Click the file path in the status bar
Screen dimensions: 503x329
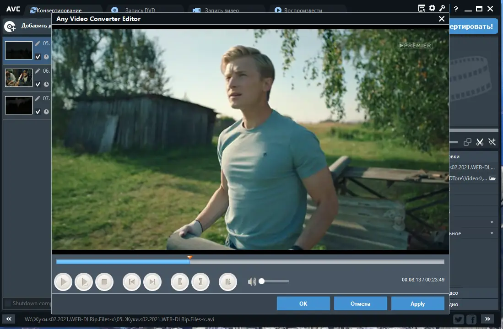[x=119, y=319]
